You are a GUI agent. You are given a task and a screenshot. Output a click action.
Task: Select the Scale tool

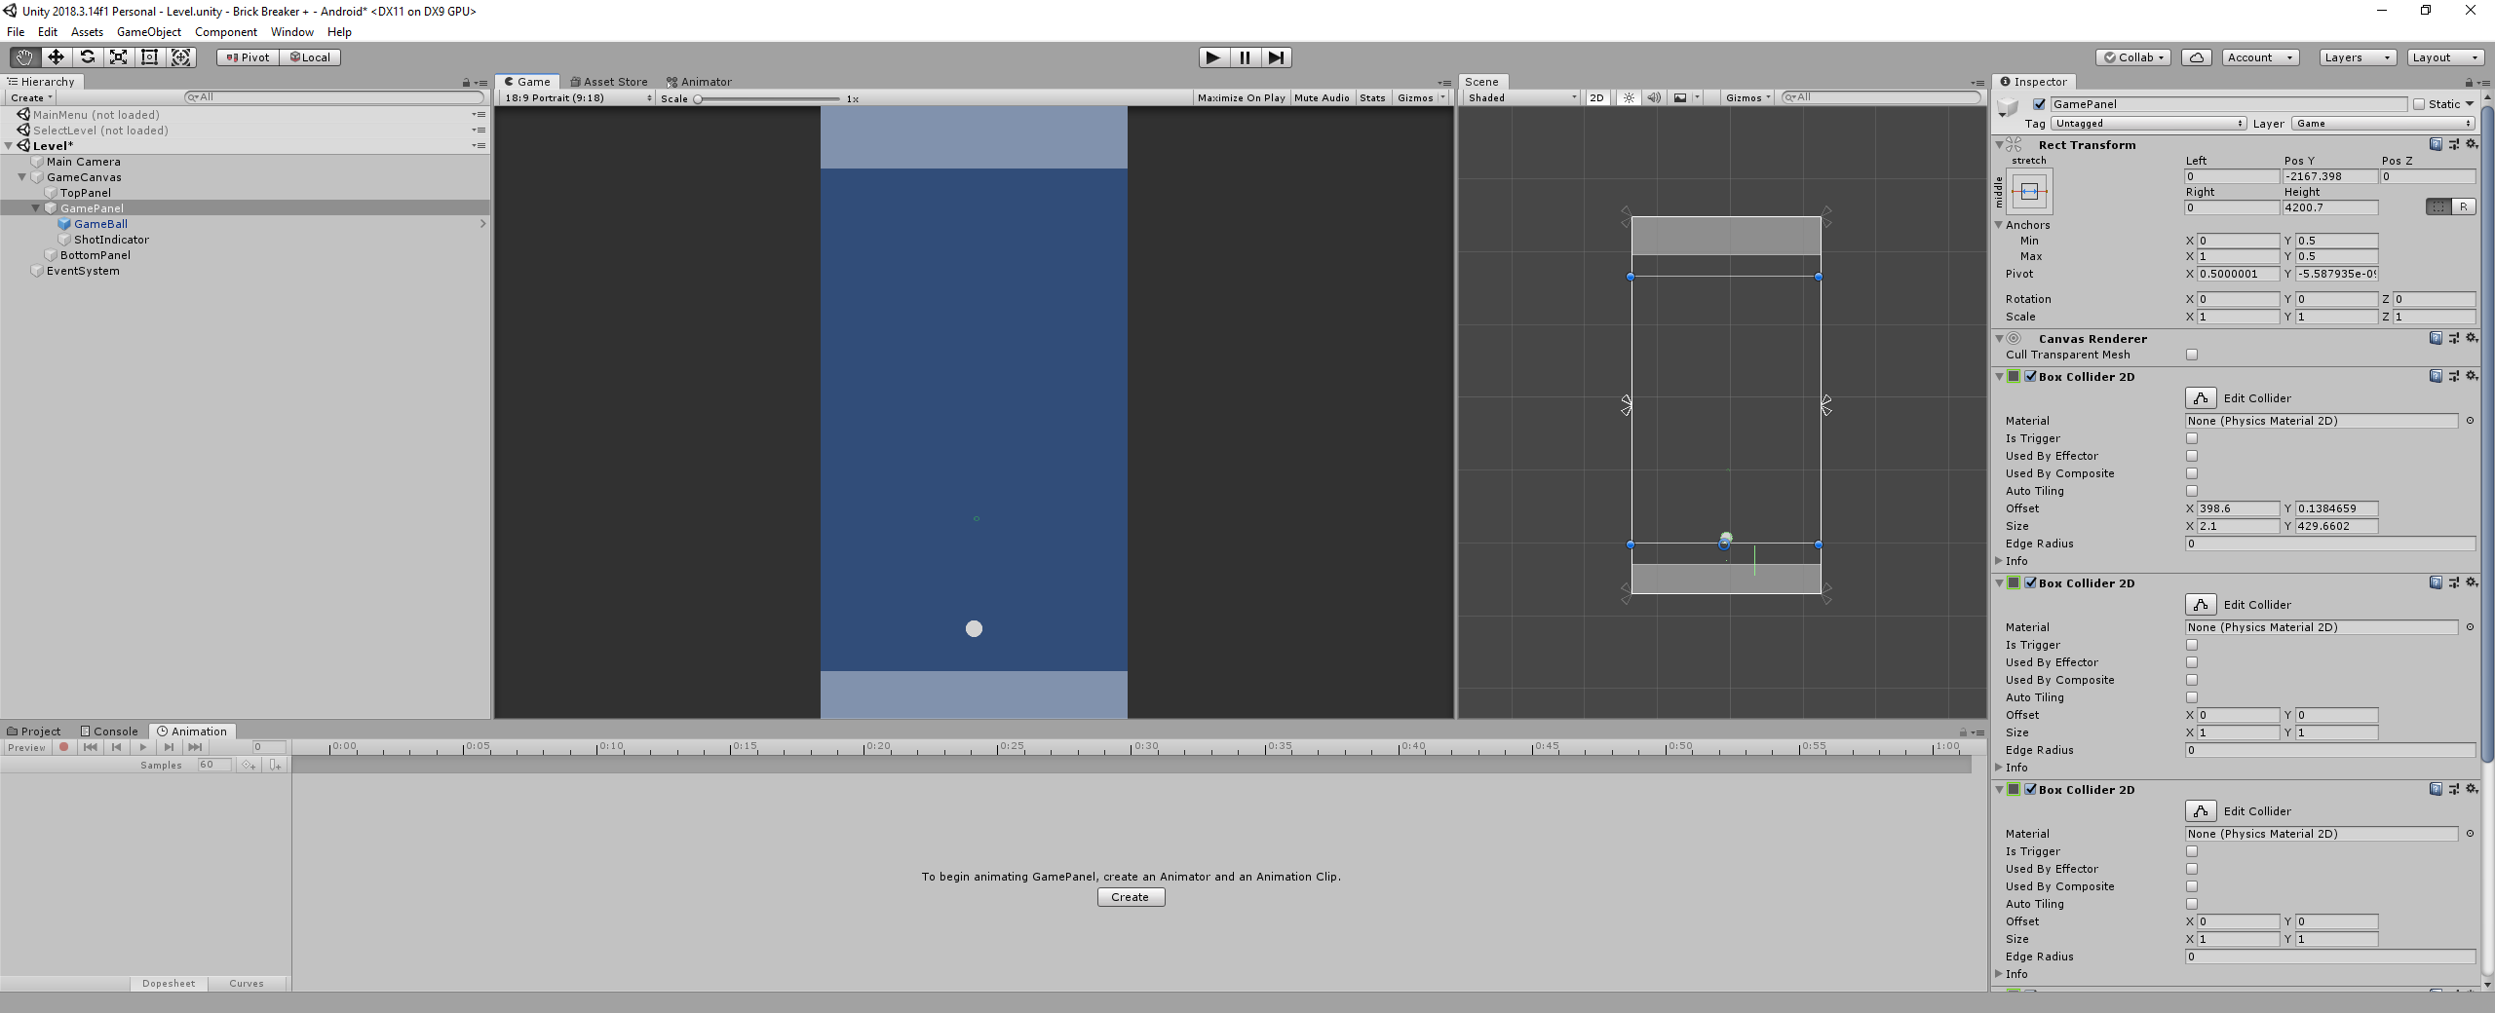point(119,56)
